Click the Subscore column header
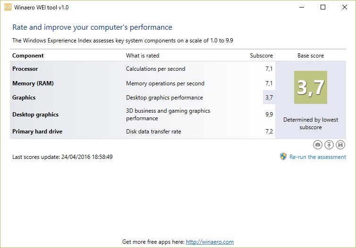 (x=261, y=56)
